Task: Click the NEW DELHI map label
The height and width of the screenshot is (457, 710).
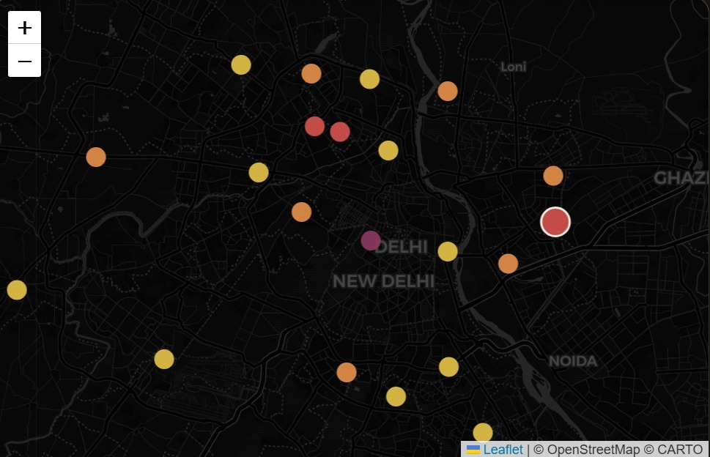Action: [383, 281]
